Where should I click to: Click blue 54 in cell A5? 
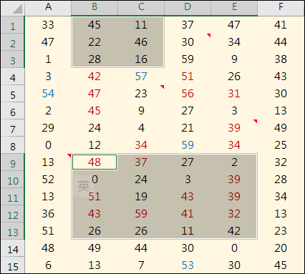point(48,94)
